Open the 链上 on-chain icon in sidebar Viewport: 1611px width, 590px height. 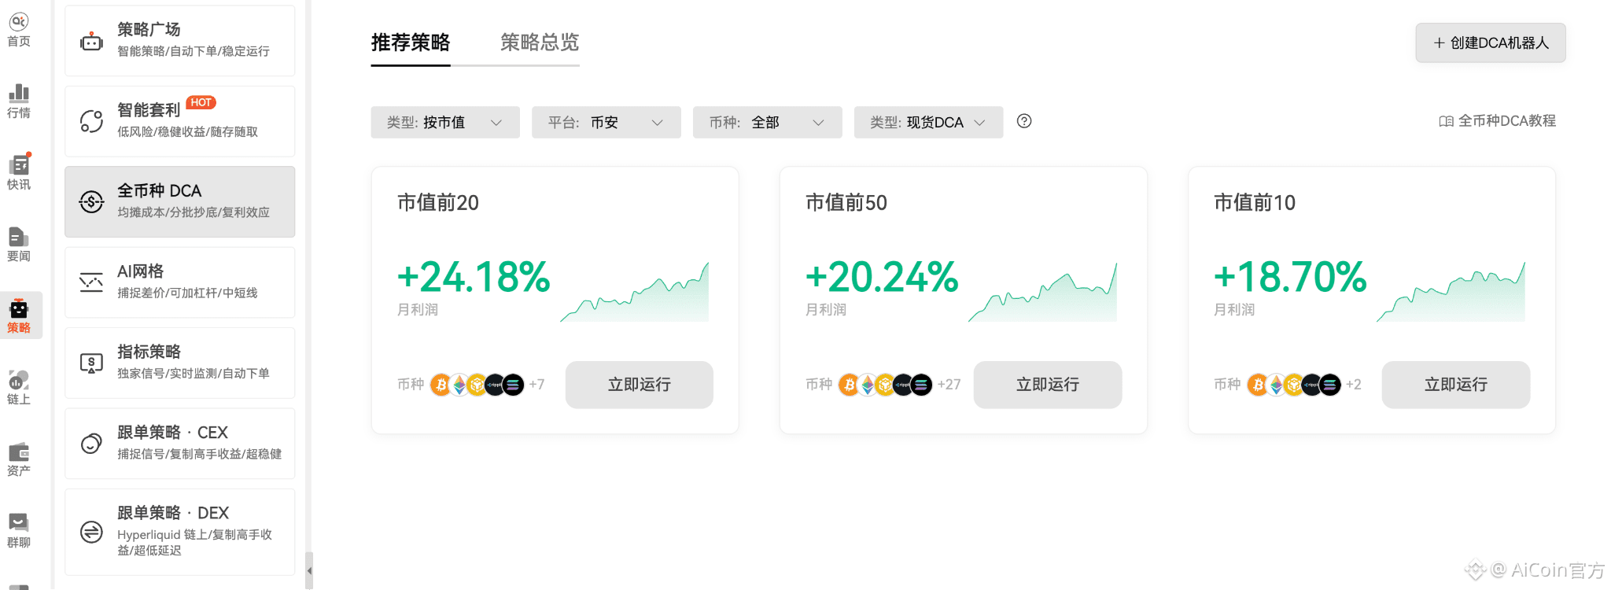[19, 387]
